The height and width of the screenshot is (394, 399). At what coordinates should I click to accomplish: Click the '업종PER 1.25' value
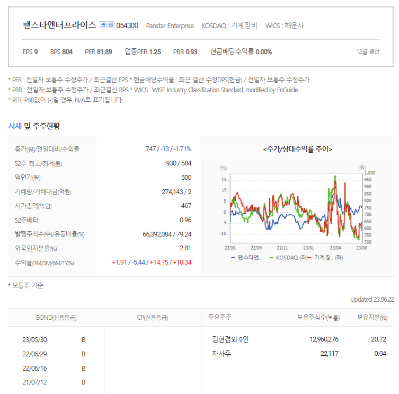click(143, 51)
